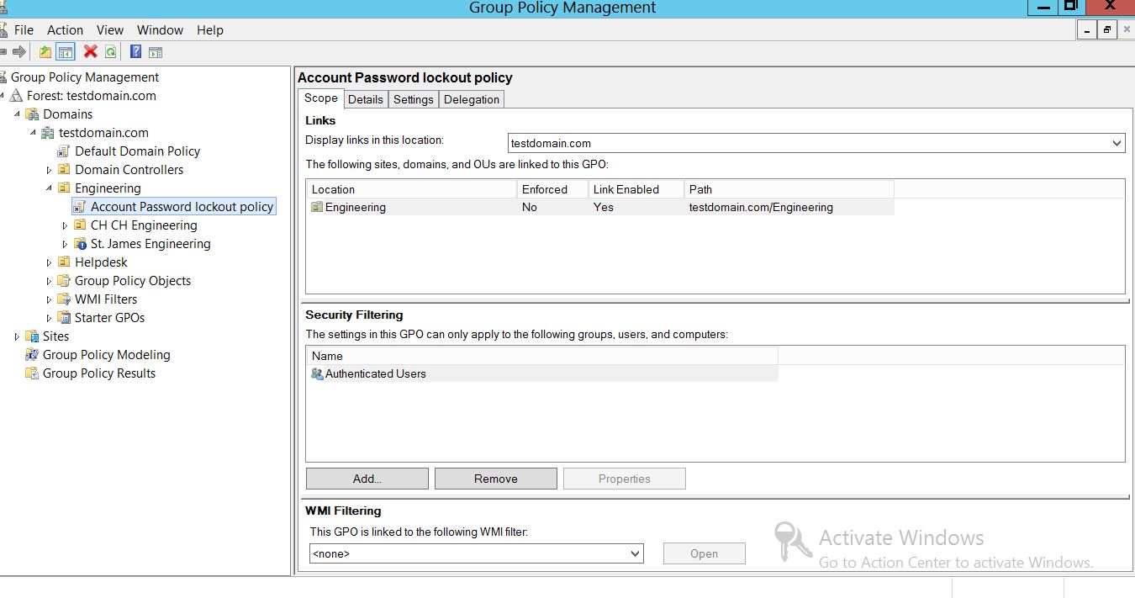The height and width of the screenshot is (598, 1135).
Task: Open the Help menu
Action: (x=210, y=30)
